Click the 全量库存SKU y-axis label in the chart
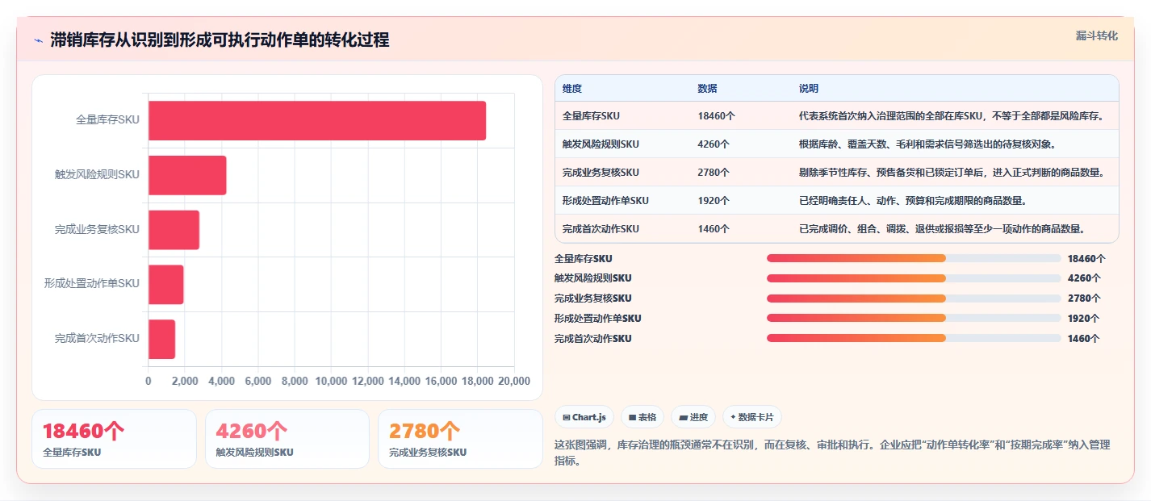The image size is (1151, 501). (x=107, y=120)
